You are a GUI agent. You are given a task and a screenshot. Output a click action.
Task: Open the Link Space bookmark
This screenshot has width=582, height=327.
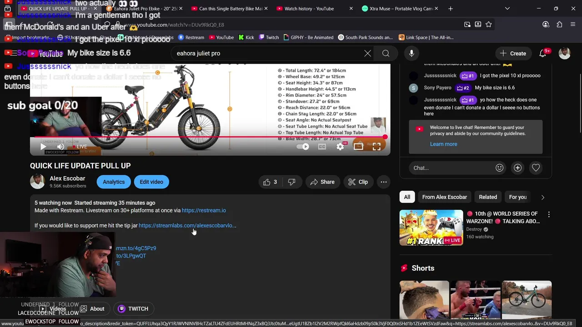[x=426, y=38]
